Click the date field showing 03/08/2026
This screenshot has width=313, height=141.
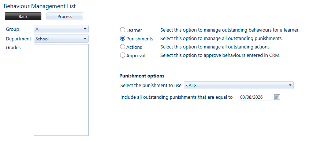255,97
